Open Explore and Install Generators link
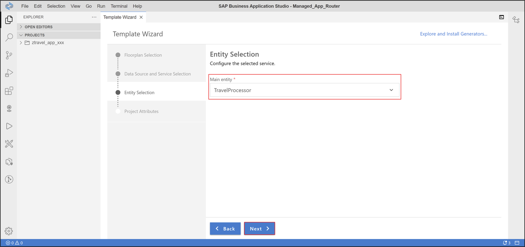525x247 pixels. (454, 34)
